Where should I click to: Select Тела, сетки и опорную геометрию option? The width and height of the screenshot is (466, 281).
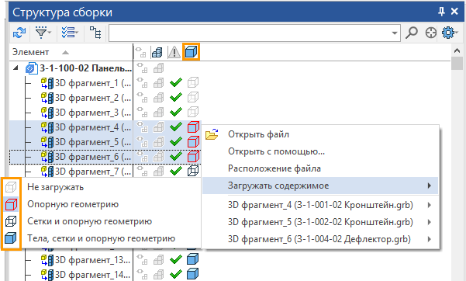[101, 238]
